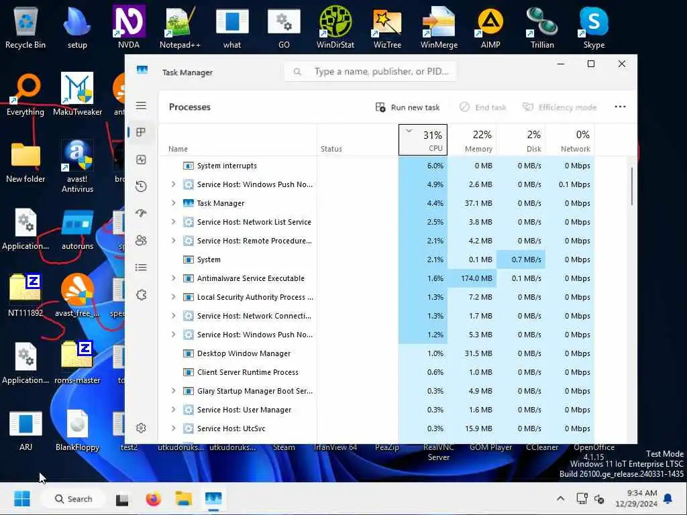Select the Processes page icon in sidebar

click(141, 132)
